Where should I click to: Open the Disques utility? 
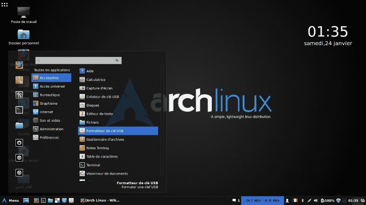tap(118, 105)
